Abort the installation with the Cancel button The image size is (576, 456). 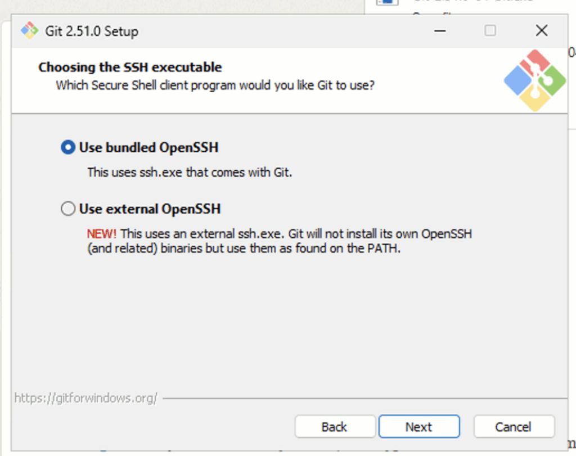click(x=514, y=427)
